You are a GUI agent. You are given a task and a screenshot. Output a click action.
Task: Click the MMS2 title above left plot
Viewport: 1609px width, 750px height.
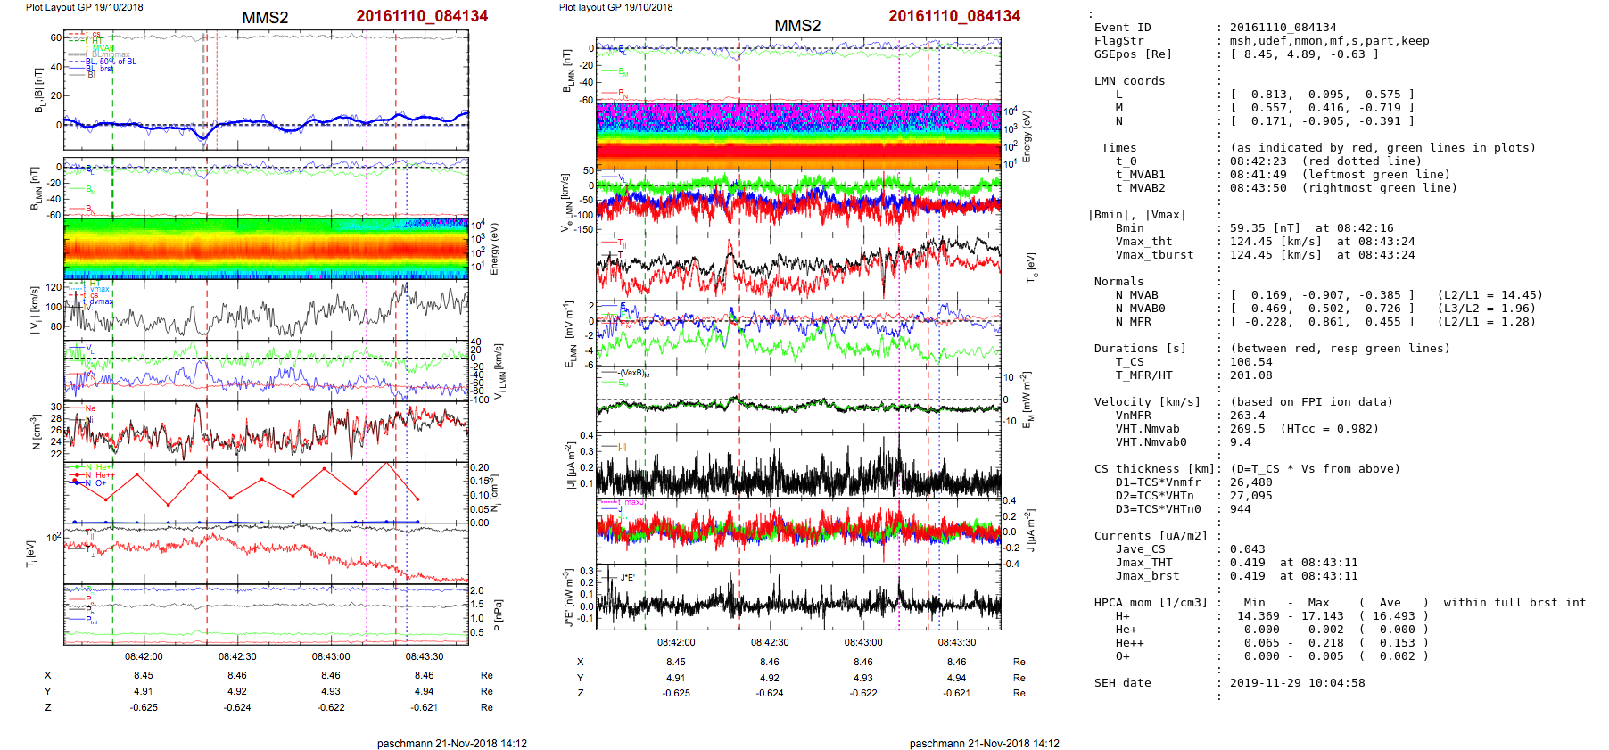(x=265, y=18)
